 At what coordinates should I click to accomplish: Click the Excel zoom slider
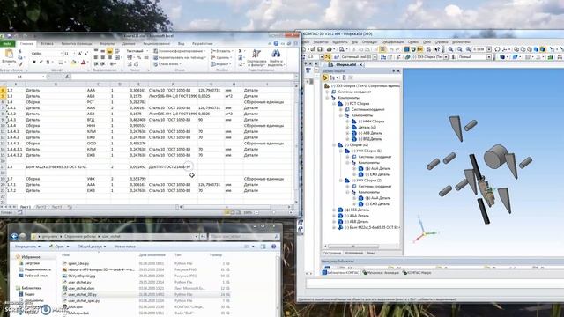[273, 213]
